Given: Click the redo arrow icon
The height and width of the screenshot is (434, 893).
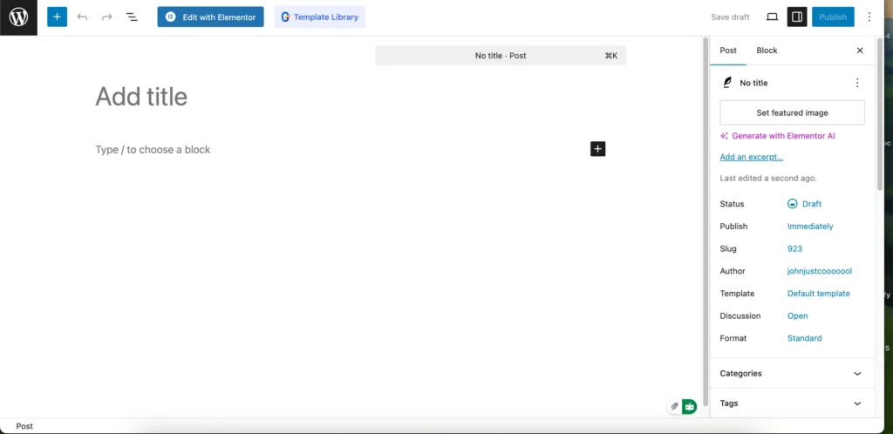Looking at the screenshot, I should click(106, 17).
